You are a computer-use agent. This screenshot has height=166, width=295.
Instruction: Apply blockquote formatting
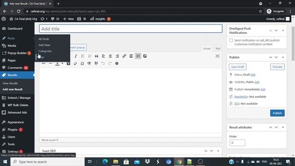click(96, 56)
